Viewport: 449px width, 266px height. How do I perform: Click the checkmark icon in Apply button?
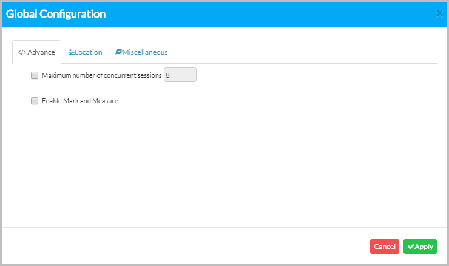coord(411,247)
